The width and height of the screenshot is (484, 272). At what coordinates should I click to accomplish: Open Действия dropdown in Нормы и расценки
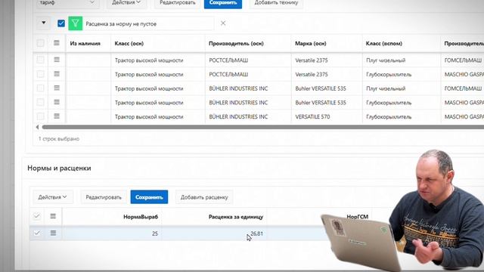[x=53, y=197]
